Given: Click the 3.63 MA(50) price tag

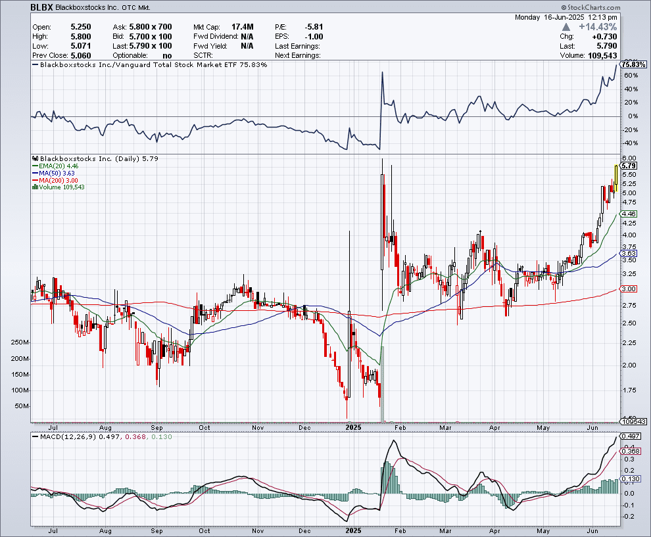Looking at the screenshot, I should [x=629, y=253].
